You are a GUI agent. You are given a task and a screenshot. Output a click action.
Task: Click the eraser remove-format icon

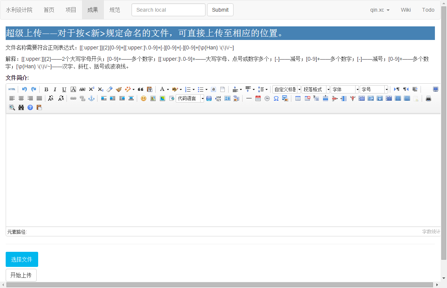110,89
